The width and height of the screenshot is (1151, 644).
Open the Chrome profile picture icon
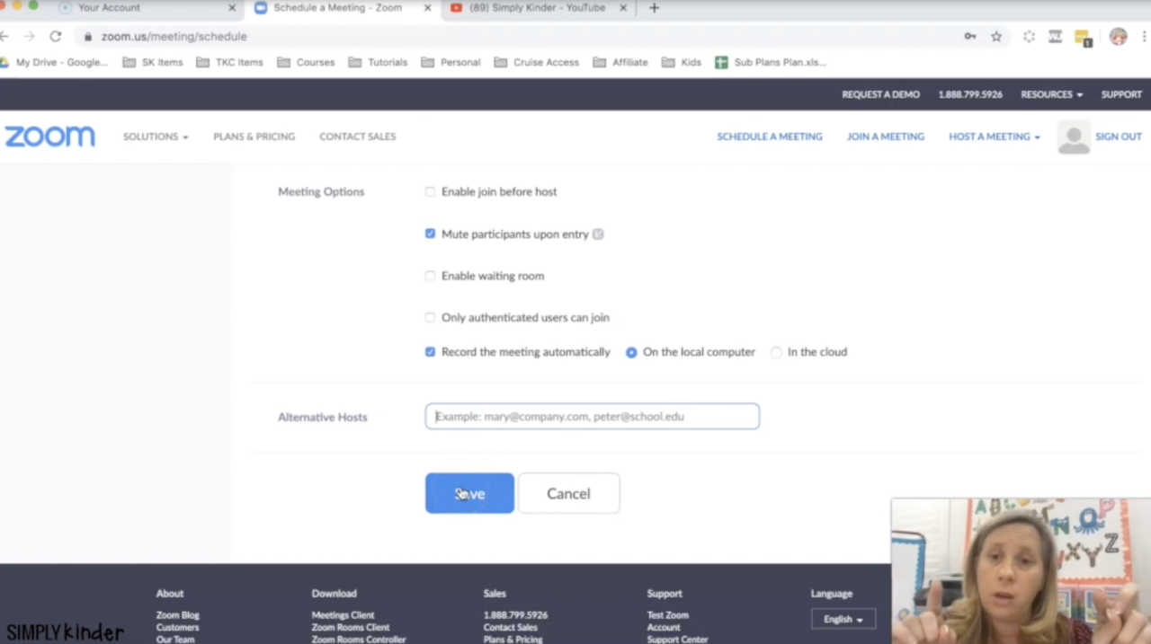click(x=1118, y=37)
